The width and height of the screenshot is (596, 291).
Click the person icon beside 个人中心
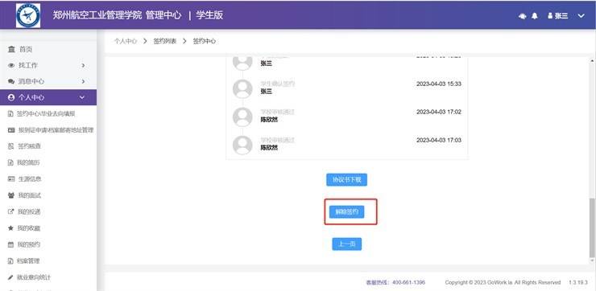coord(11,98)
